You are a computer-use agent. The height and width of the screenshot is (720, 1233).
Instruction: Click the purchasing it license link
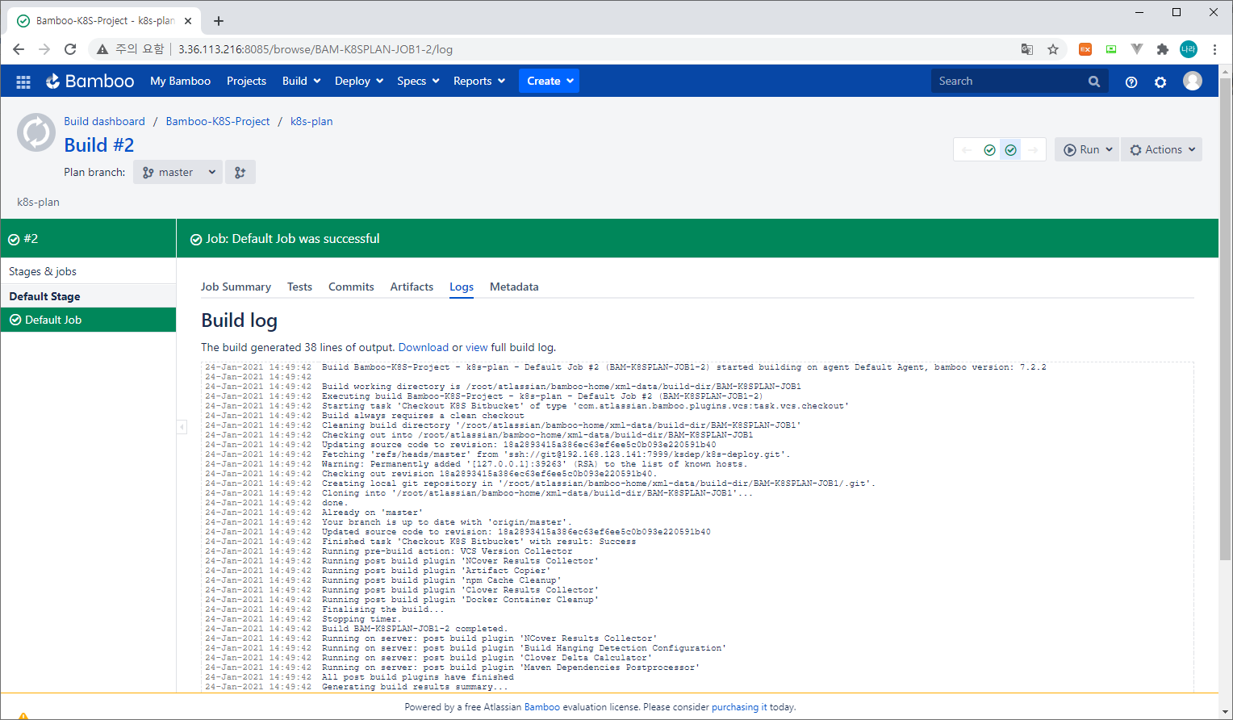[x=739, y=707]
